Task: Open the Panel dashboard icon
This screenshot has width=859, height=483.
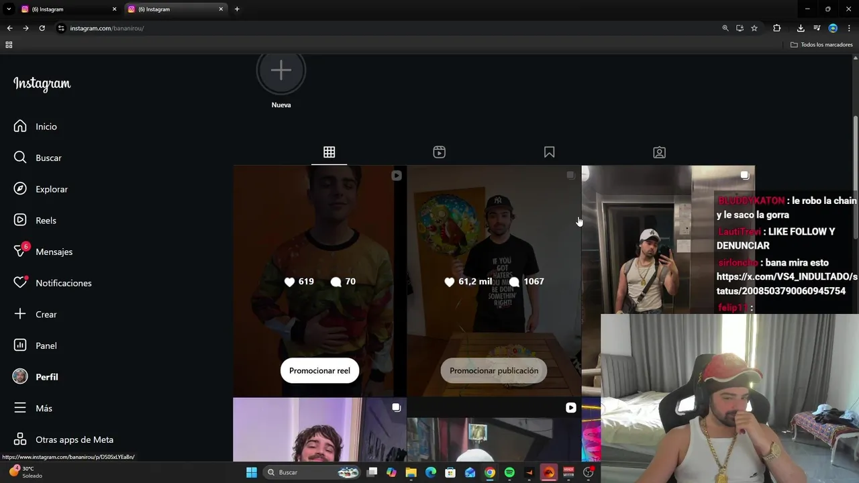Action: [x=20, y=345]
